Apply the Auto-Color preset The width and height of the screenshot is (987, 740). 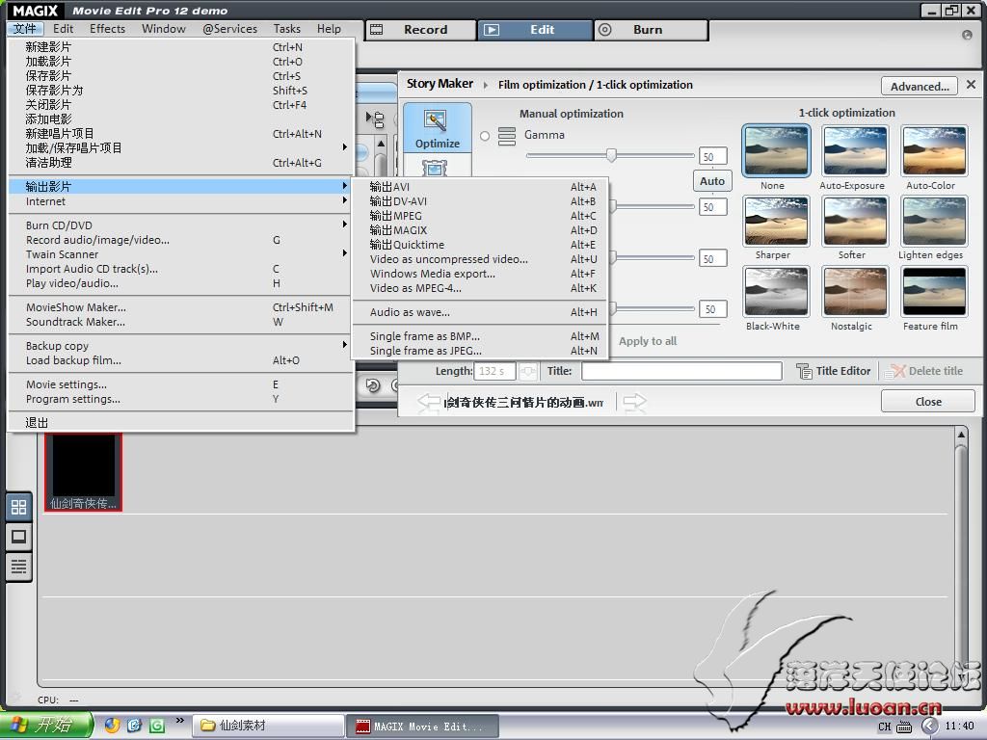934,151
